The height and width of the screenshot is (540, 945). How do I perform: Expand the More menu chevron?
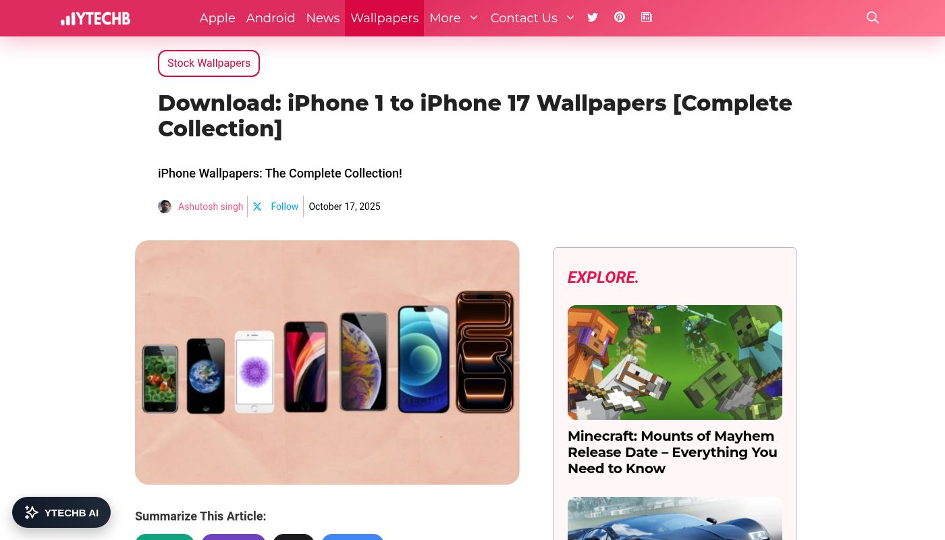click(474, 18)
